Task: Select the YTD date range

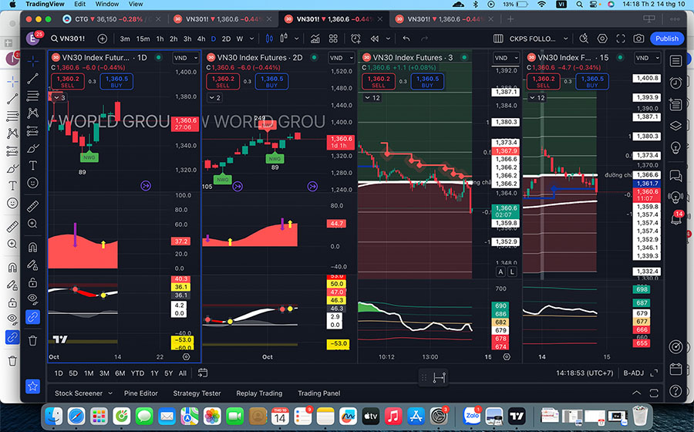Action: (137, 373)
